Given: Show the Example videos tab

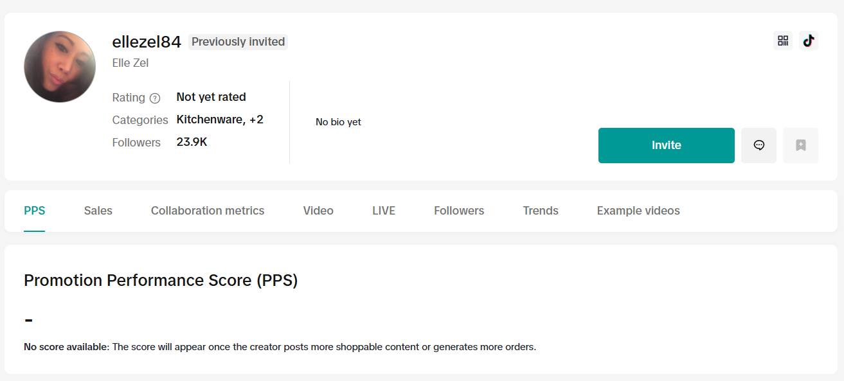Looking at the screenshot, I should point(638,211).
